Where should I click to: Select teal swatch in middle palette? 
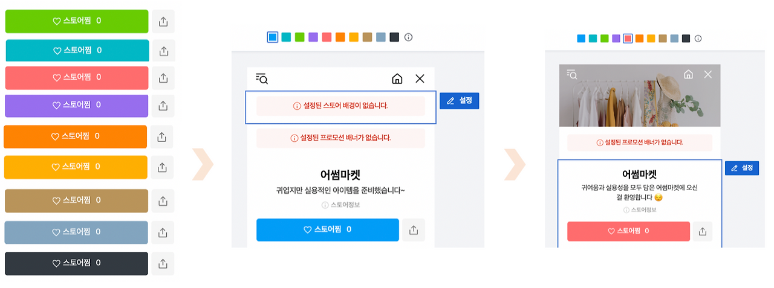point(286,37)
